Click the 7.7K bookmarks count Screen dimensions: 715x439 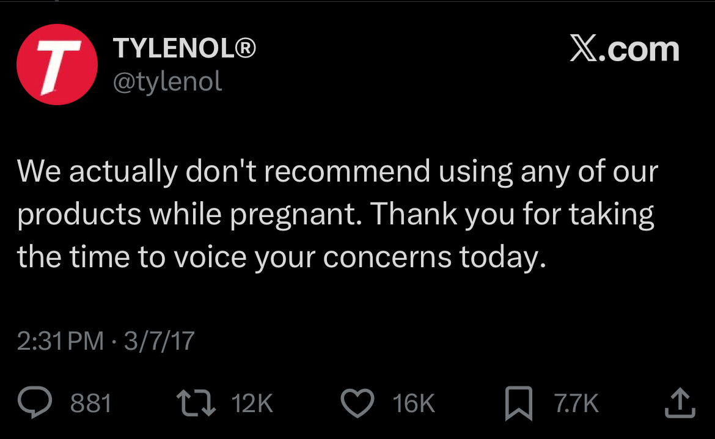coord(576,404)
